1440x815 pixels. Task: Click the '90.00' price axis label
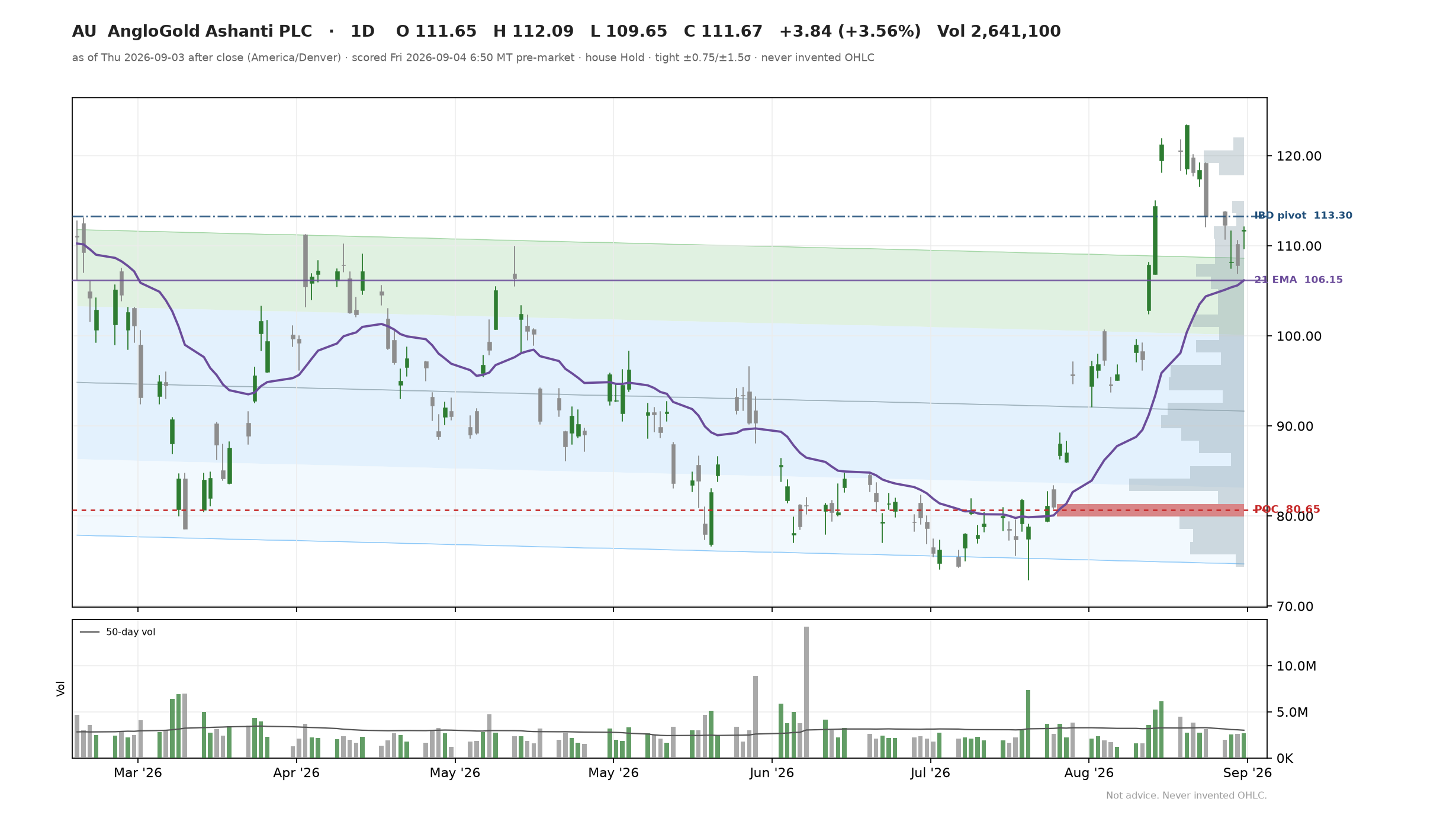[x=1295, y=426]
